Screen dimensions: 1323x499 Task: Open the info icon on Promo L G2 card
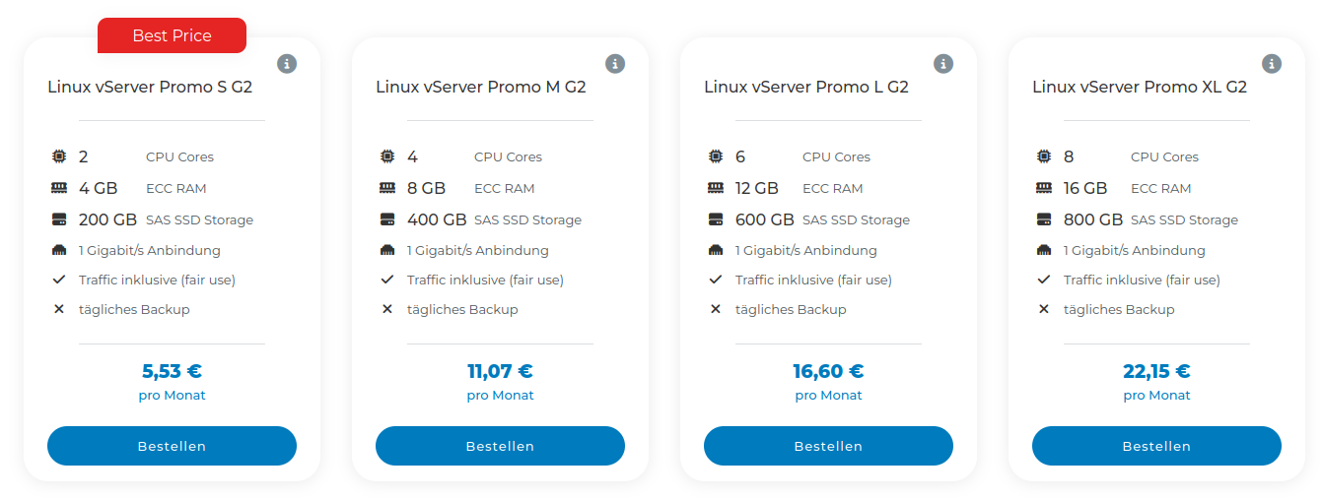943,64
